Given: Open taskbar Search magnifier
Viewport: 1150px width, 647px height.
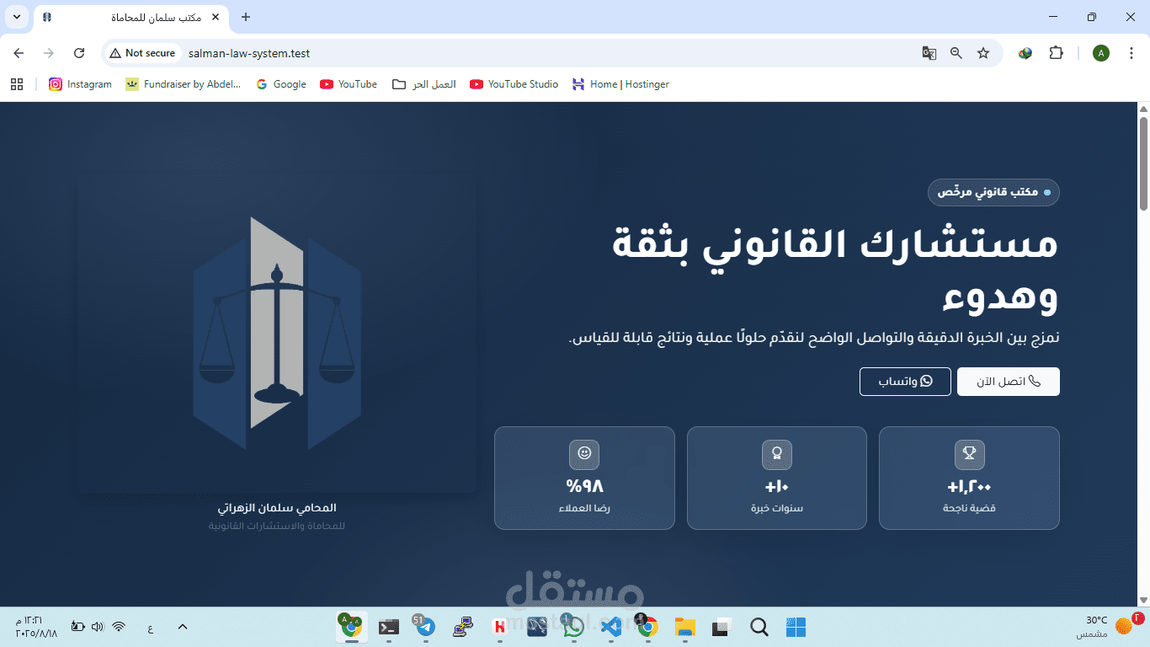Looking at the screenshot, I should [x=759, y=627].
